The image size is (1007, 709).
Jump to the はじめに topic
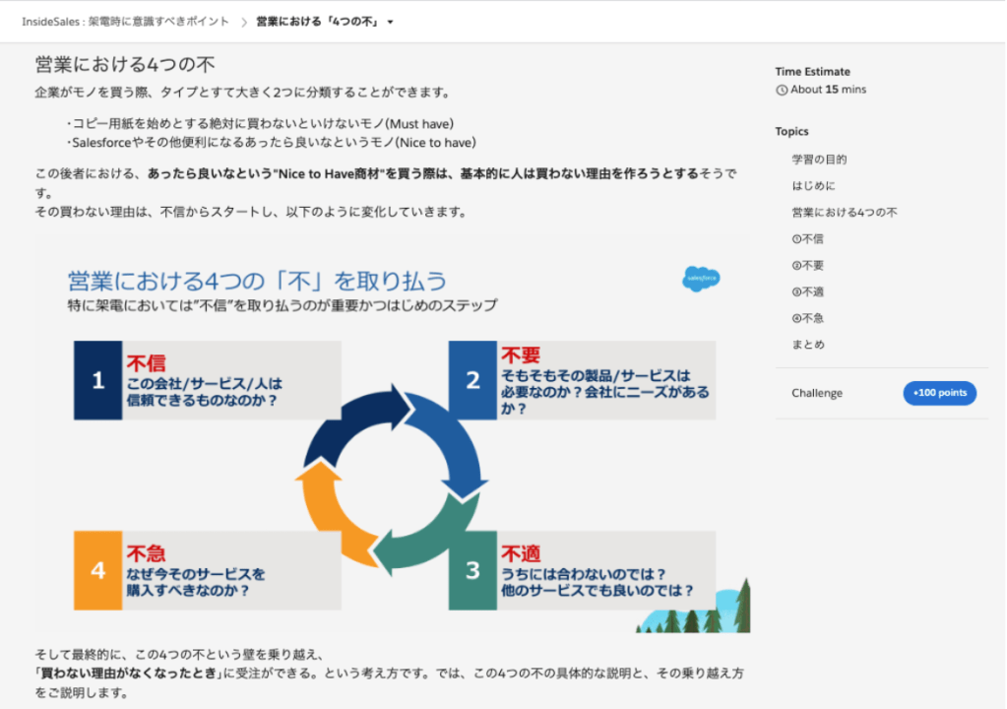click(814, 185)
